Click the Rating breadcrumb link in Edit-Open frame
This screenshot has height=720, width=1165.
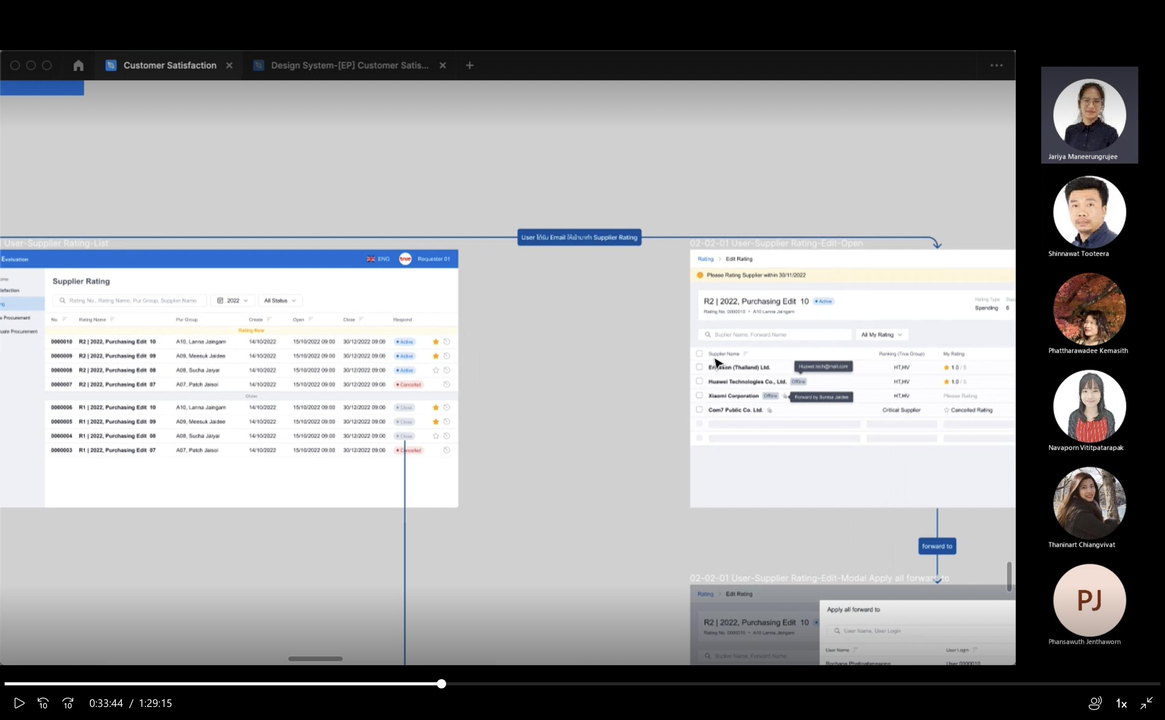click(x=706, y=259)
